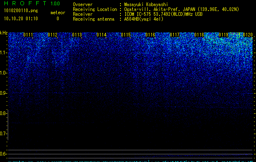This screenshot has height=162, width=256.
Task: Click the 1.0 frequency axis label
Action: [x=3, y=73]
